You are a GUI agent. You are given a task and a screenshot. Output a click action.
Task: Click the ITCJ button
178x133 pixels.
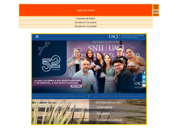pyautogui.click(x=156, y=15)
